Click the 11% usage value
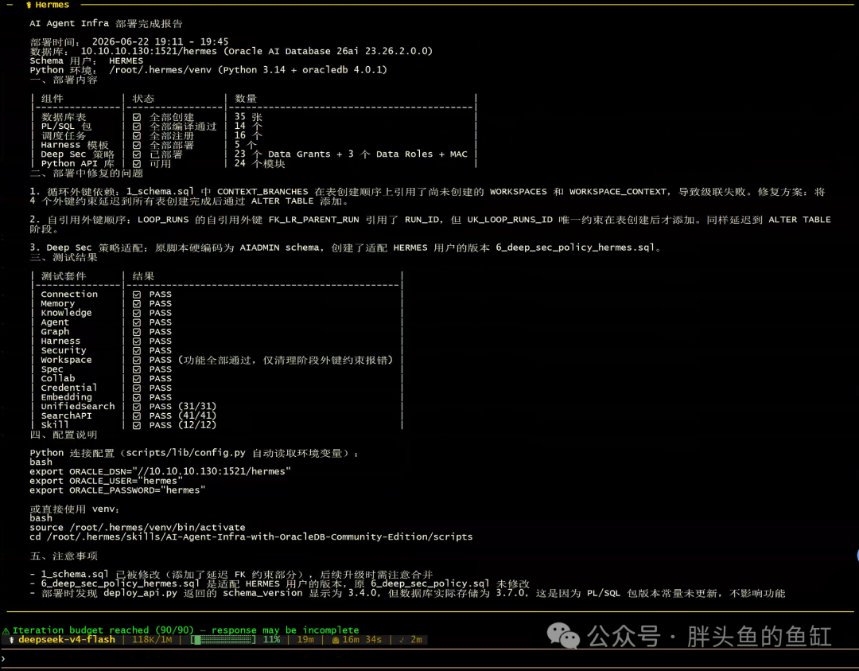 click(272, 640)
